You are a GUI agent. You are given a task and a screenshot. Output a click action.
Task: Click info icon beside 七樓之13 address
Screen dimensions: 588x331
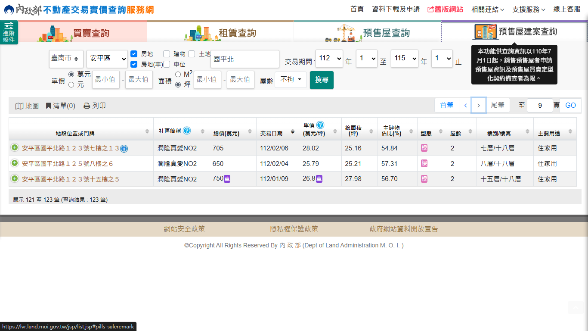(124, 149)
